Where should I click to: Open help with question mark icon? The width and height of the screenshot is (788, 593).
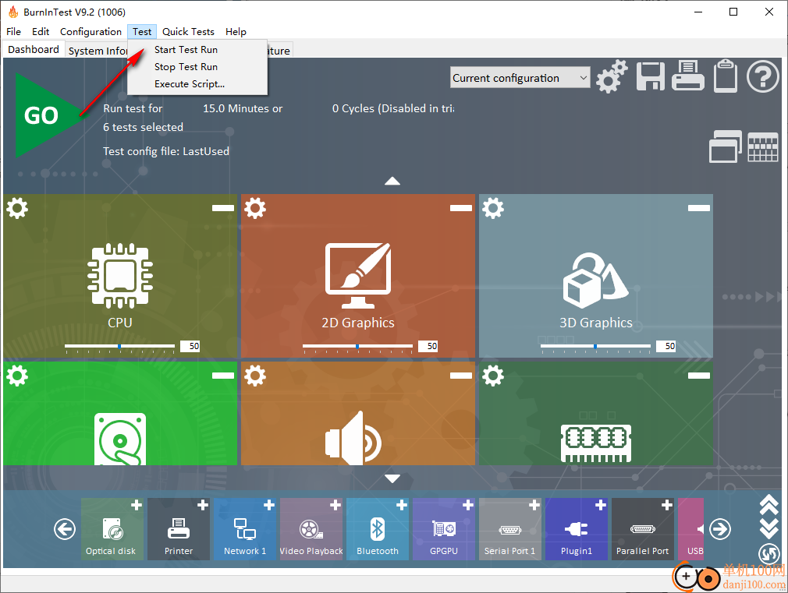click(762, 76)
